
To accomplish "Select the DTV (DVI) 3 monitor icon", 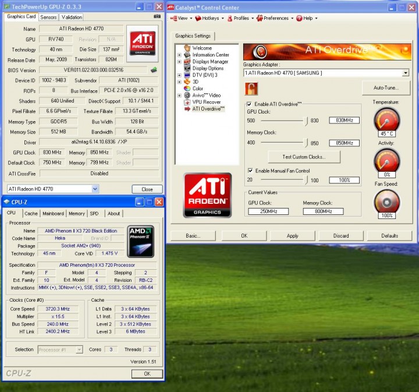I will coord(187,75).
